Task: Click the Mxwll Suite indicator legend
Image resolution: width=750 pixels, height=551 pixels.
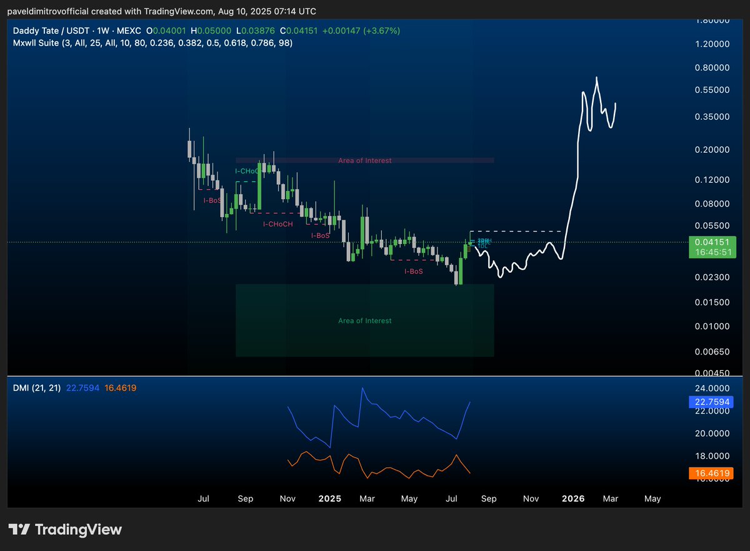Action: click(x=152, y=43)
